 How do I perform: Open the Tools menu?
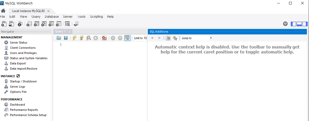[81, 17]
